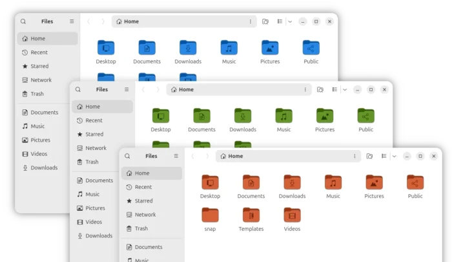The height and width of the screenshot is (262, 452).
Task: Select Videos in the green-folder window sidebar
Action: click(96, 222)
